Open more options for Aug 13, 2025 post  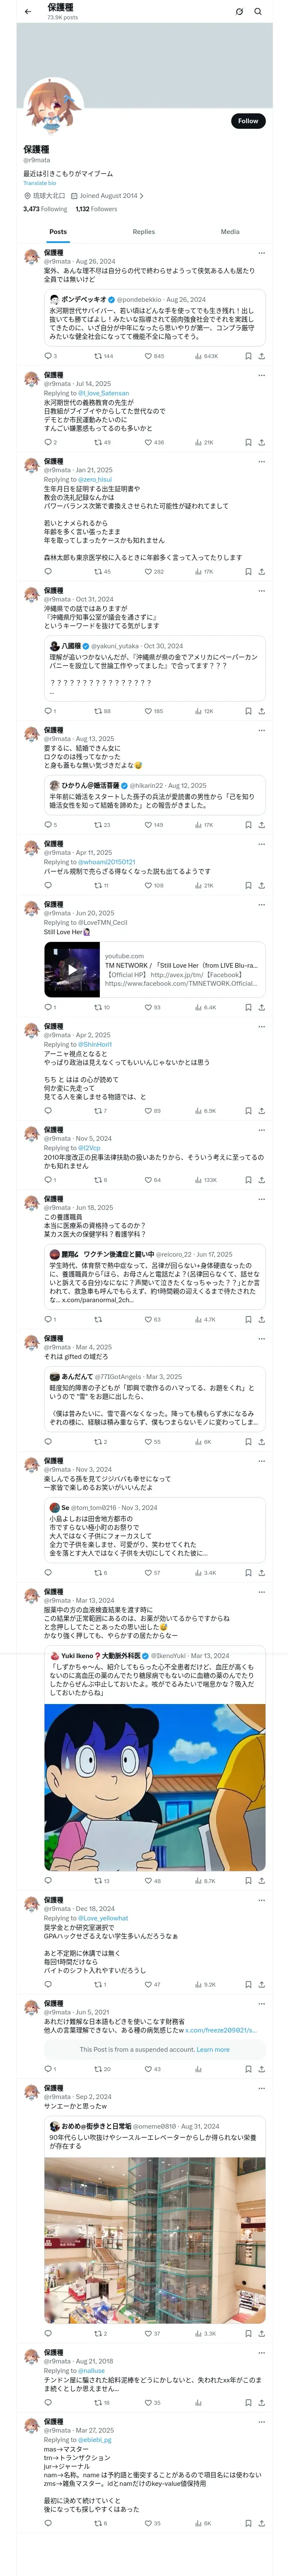261,730
